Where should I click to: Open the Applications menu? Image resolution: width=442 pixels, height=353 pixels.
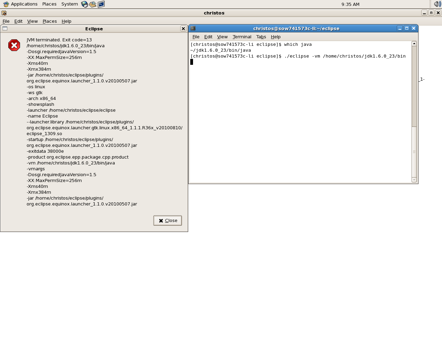point(20,4)
